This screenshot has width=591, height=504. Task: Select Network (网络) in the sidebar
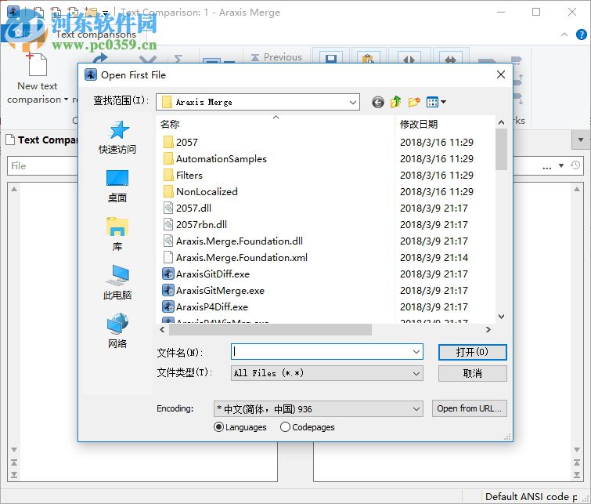click(117, 331)
